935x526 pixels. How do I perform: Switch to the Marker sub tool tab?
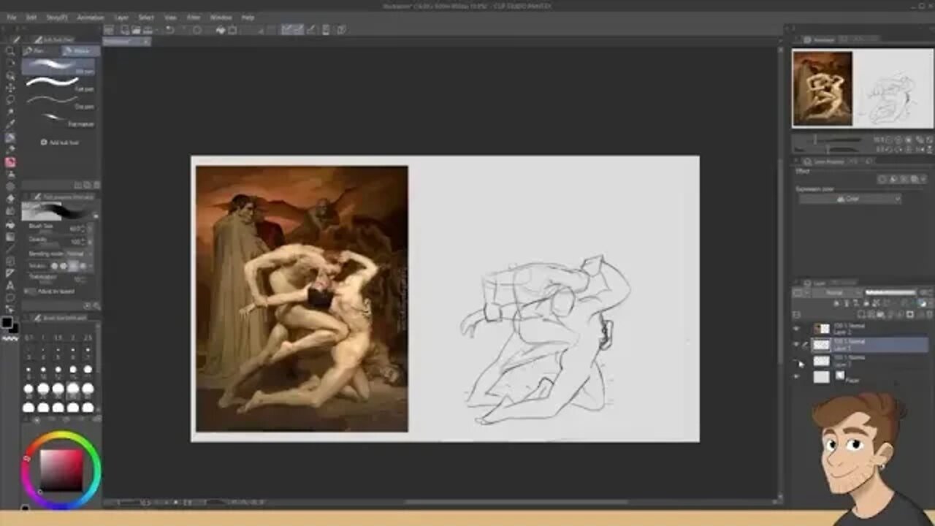click(x=80, y=51)
